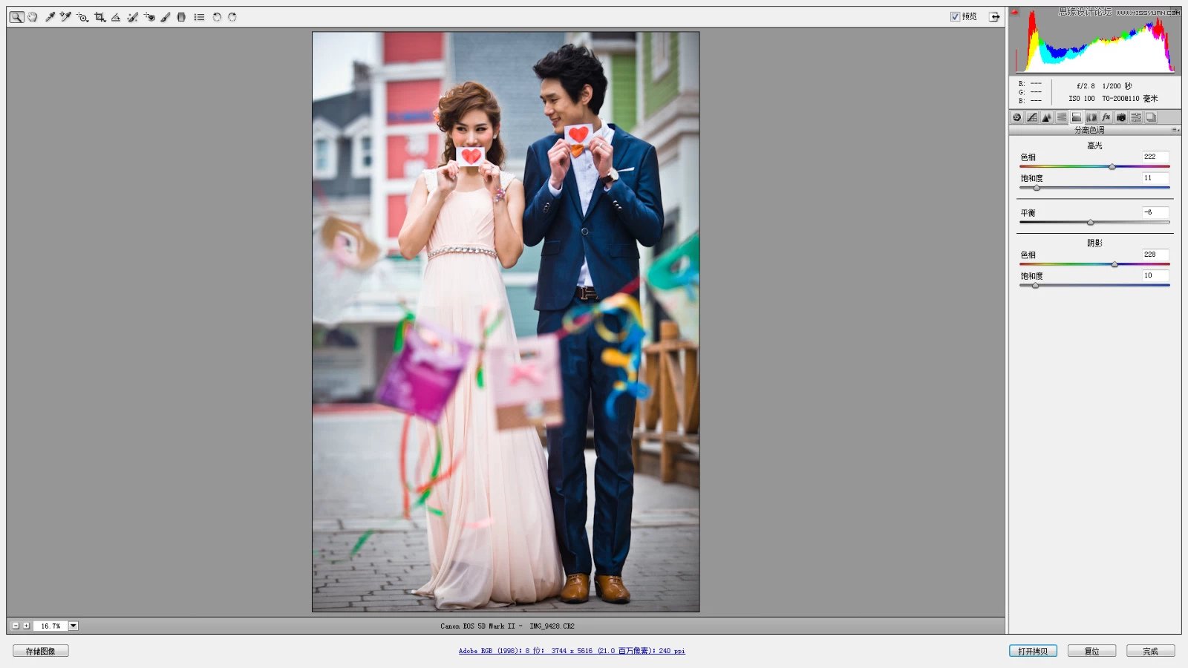Open the 分离色调 panel options menu
Image resolution: width=1188 pixels, height=668 pixels.
[x=1175, y=130]
